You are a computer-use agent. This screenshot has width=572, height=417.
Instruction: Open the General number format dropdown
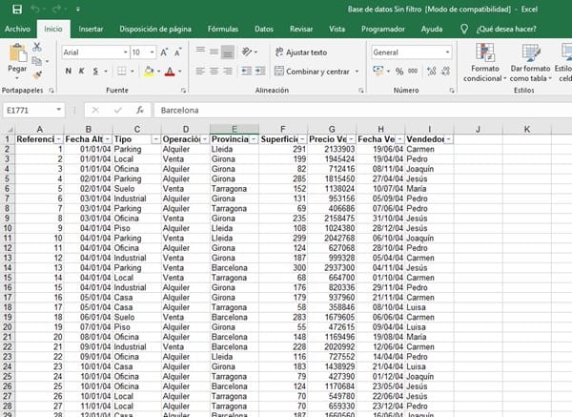pos(447,52)
